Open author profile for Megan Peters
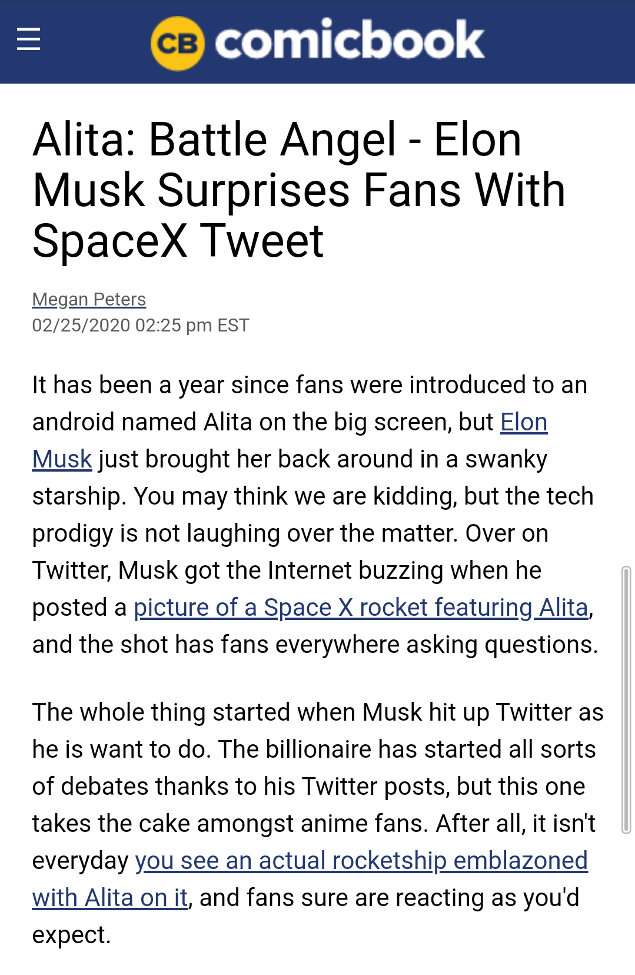The width and height of the screenshot is (635, 975). [x=88, y=299]
